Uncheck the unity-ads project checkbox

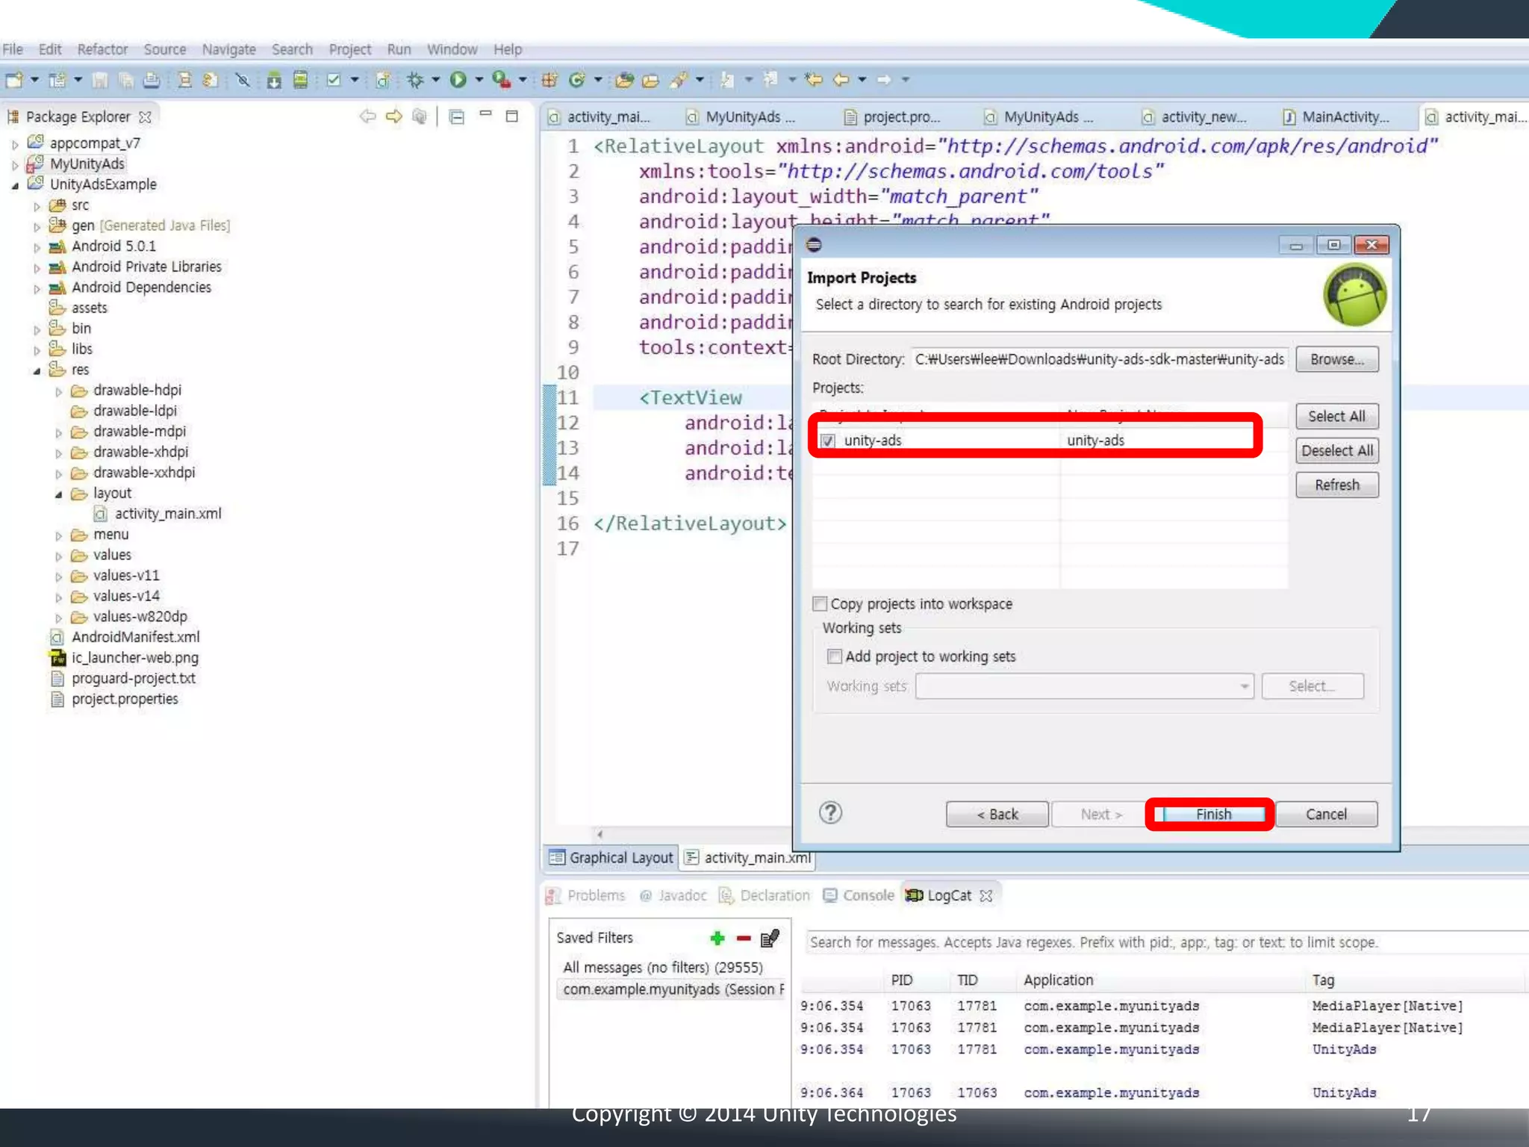coord(827,441)
